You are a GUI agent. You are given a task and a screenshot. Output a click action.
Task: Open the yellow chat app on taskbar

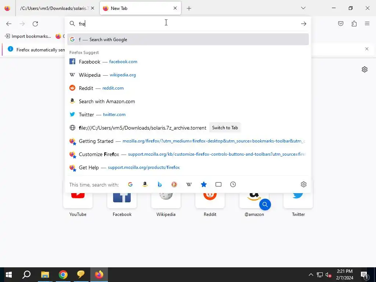[x=81, y=275]
